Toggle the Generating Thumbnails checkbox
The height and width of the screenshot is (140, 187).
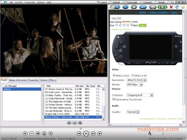114,99
